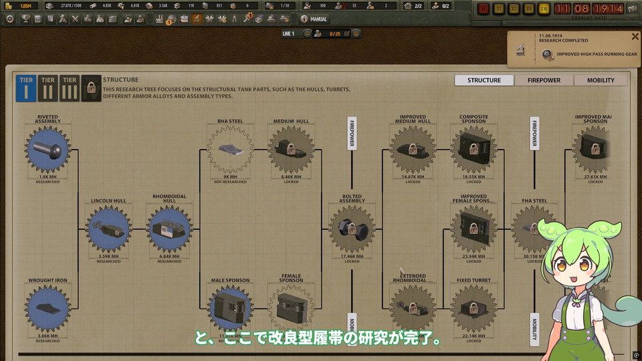The image size is (642, 361).
Task: Follow the Firepower link above Bolted Assembly
Action: [x=352, y=134]
